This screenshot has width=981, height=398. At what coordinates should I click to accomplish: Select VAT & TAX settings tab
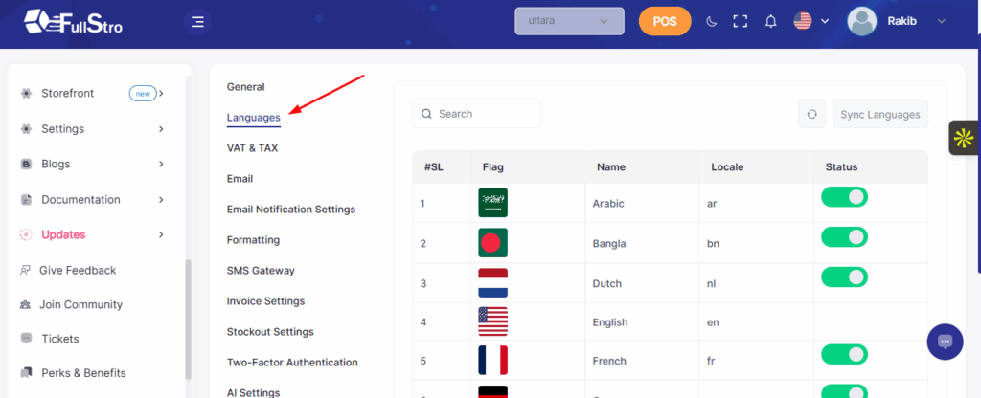(x=252, y=148)
